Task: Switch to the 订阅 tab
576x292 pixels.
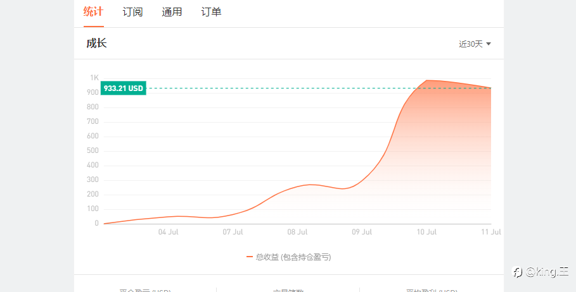Action: pyautogui.click(x=132, y=12)
